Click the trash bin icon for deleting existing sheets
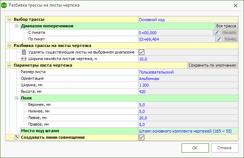This screenshot has height=158, width=244. [x=24, y=52]
